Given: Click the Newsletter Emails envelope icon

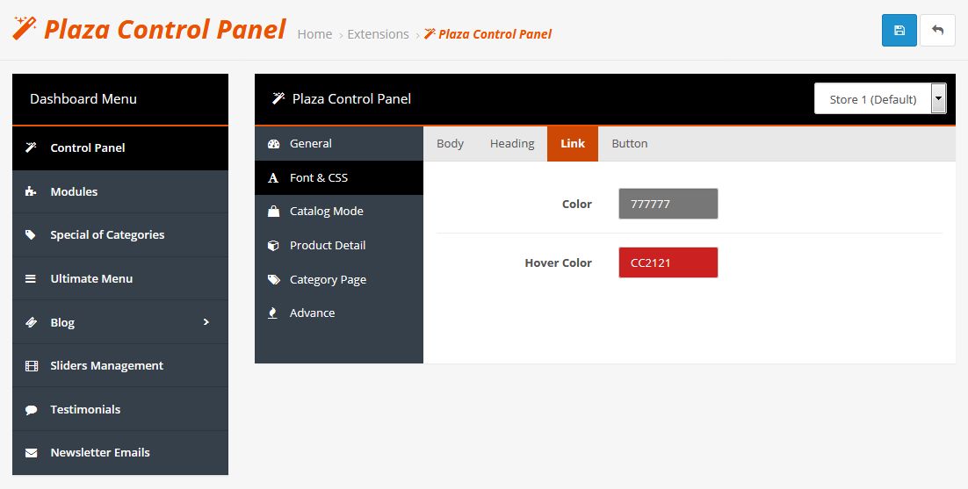Looking at the screenshot, I should click(31, 453).
